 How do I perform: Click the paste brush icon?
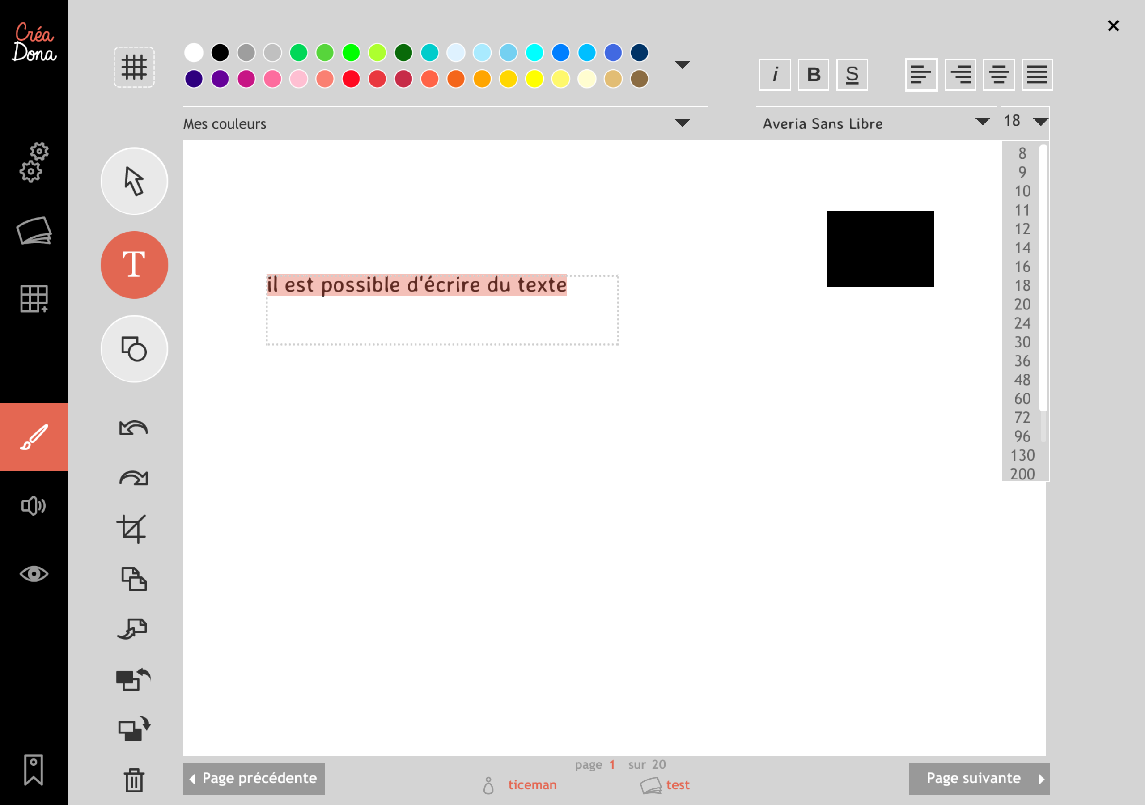133,629
